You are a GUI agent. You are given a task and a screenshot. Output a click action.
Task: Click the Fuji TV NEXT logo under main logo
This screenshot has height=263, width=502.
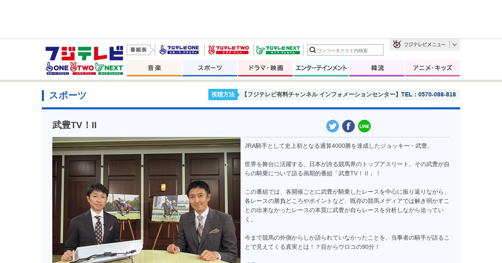(109, 68)
